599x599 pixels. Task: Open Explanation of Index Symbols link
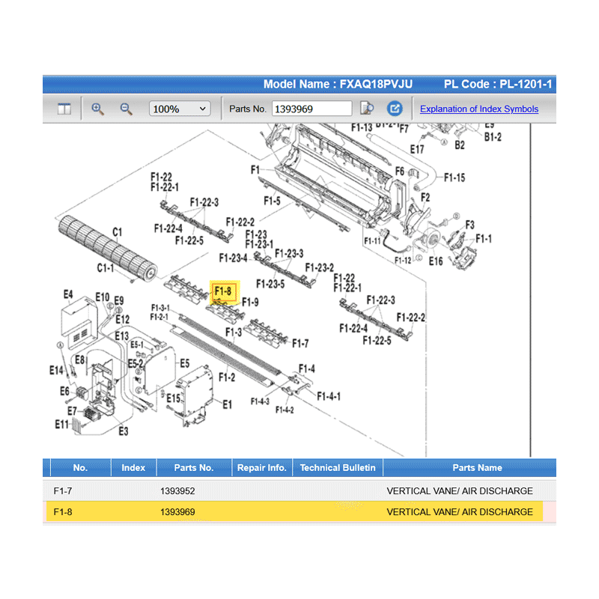478,109
